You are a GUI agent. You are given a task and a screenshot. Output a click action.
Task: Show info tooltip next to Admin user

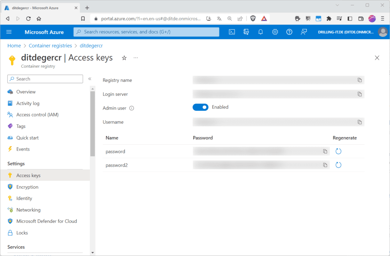pos(131,108)
